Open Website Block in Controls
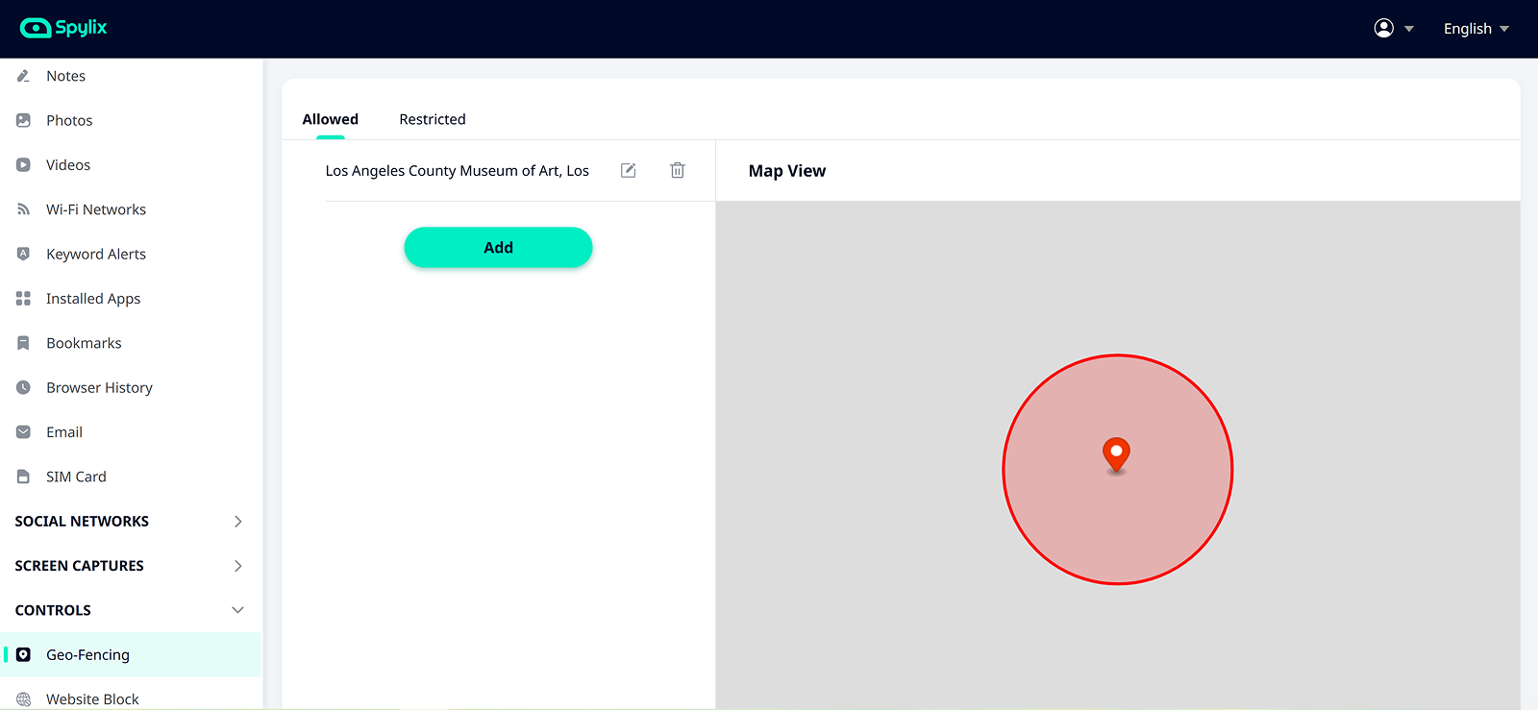This screenshot has width=1538, height=710. tap(92, 698)
